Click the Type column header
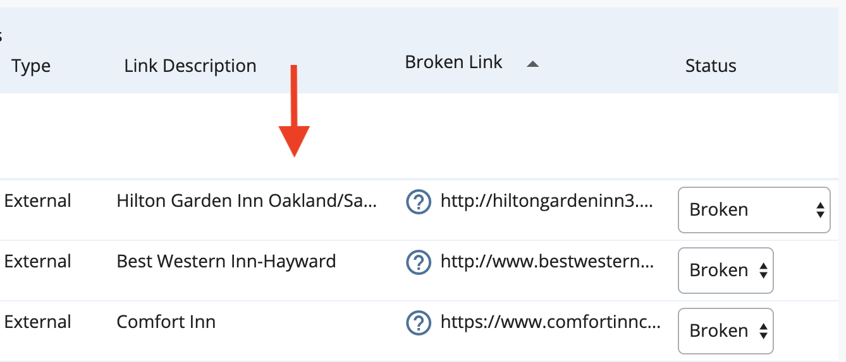846x362 pixels. (31, 66)
